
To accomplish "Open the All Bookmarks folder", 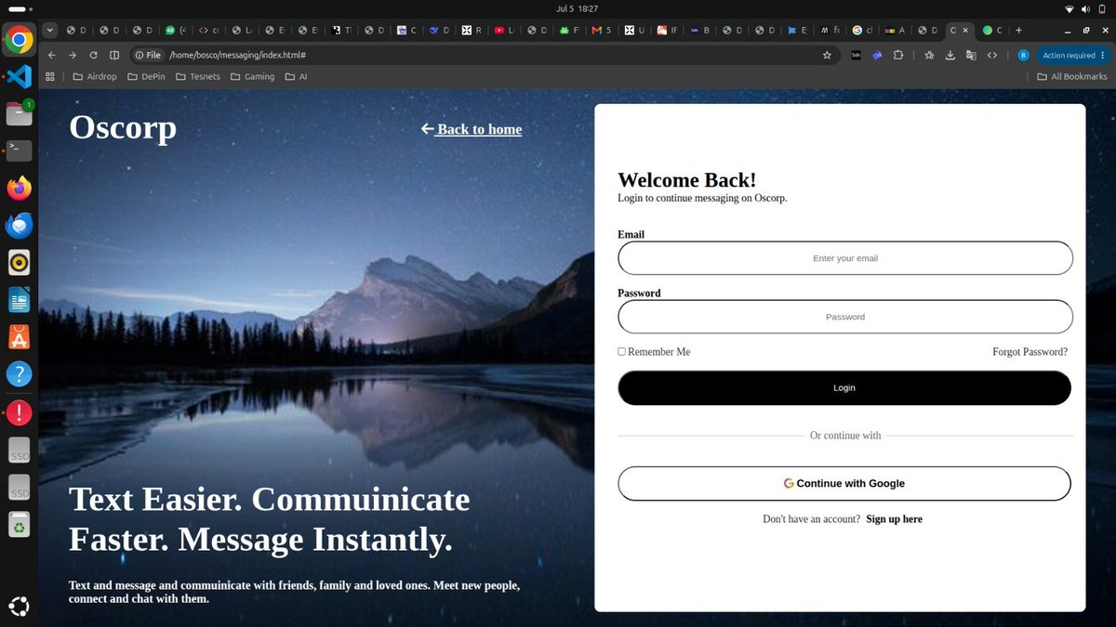I will (x=1071, y=76).
